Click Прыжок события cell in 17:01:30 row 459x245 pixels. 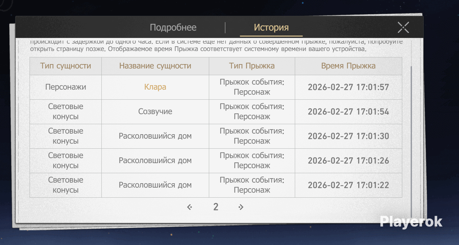pyautogui.click(x=252, y=136)
